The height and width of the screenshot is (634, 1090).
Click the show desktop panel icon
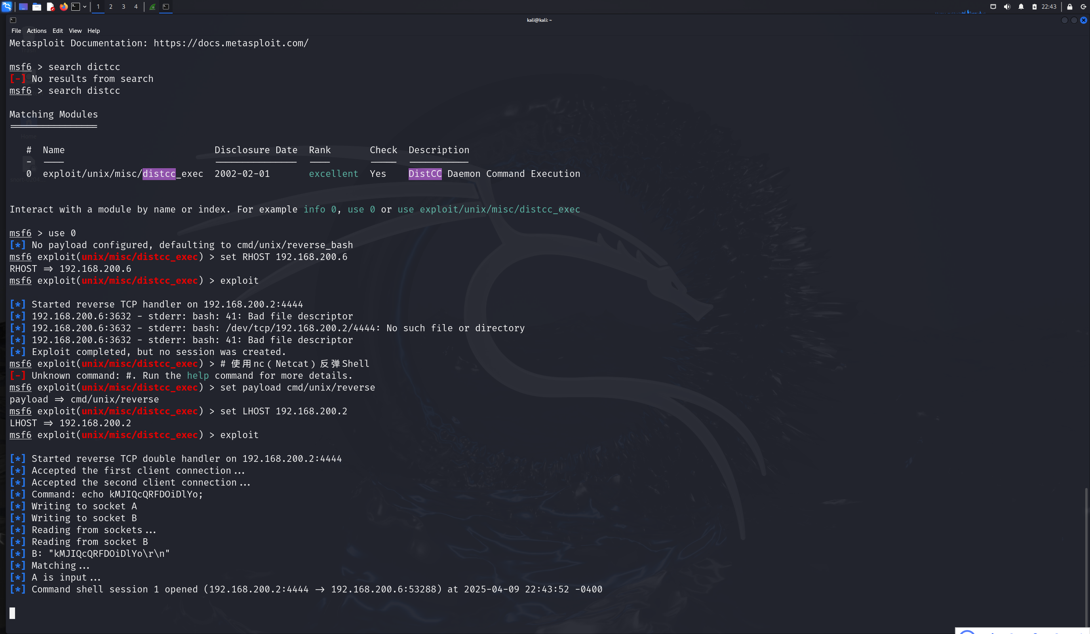(x=23, y=6)
